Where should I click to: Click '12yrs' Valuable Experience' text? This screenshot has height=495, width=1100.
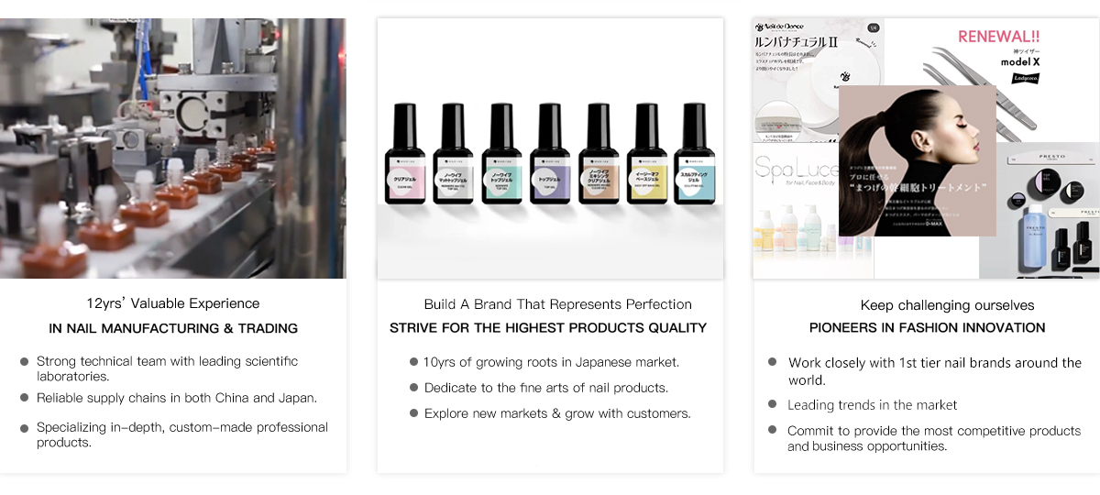(x=173, y=303)
